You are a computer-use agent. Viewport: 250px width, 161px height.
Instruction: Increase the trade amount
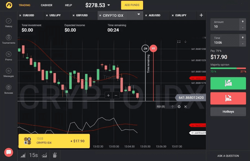tap(243, 21)
